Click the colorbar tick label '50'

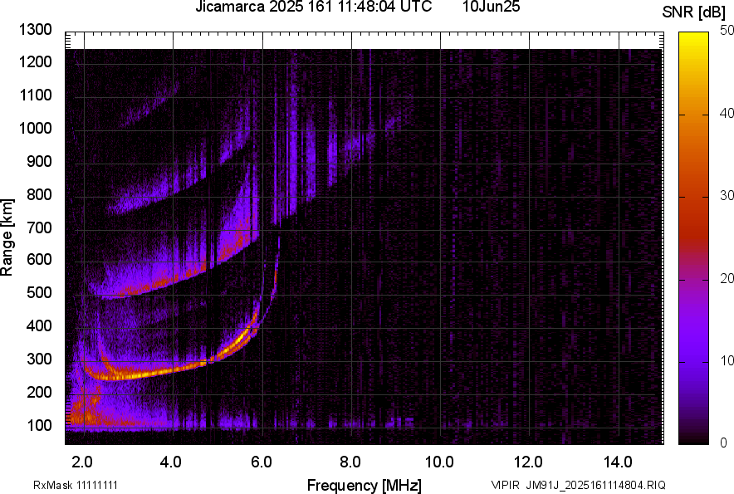727,31
